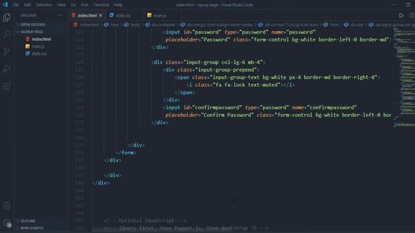Click index.html file icon in Explorer
The height and width of the screenshot is (233, 415).
pos(27,39)
